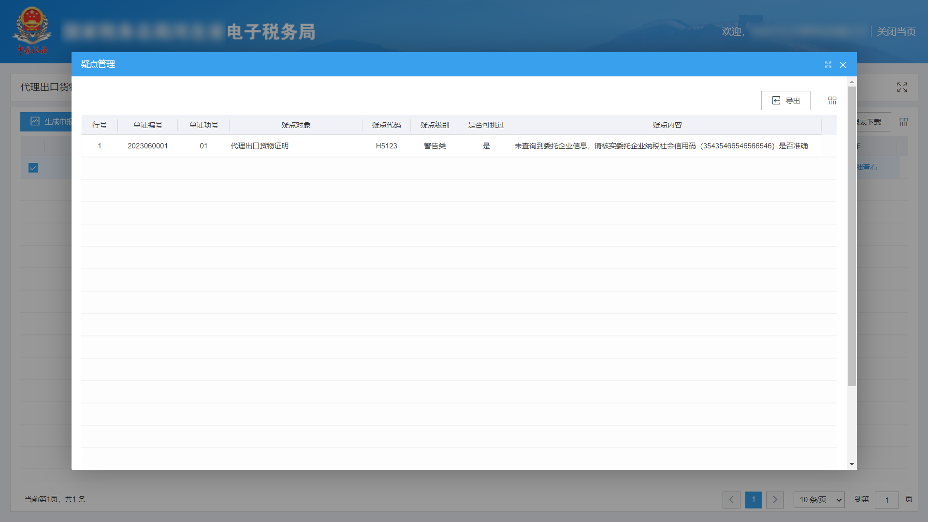Click 关闭当页 in the top right

click(x=896, y=31)
